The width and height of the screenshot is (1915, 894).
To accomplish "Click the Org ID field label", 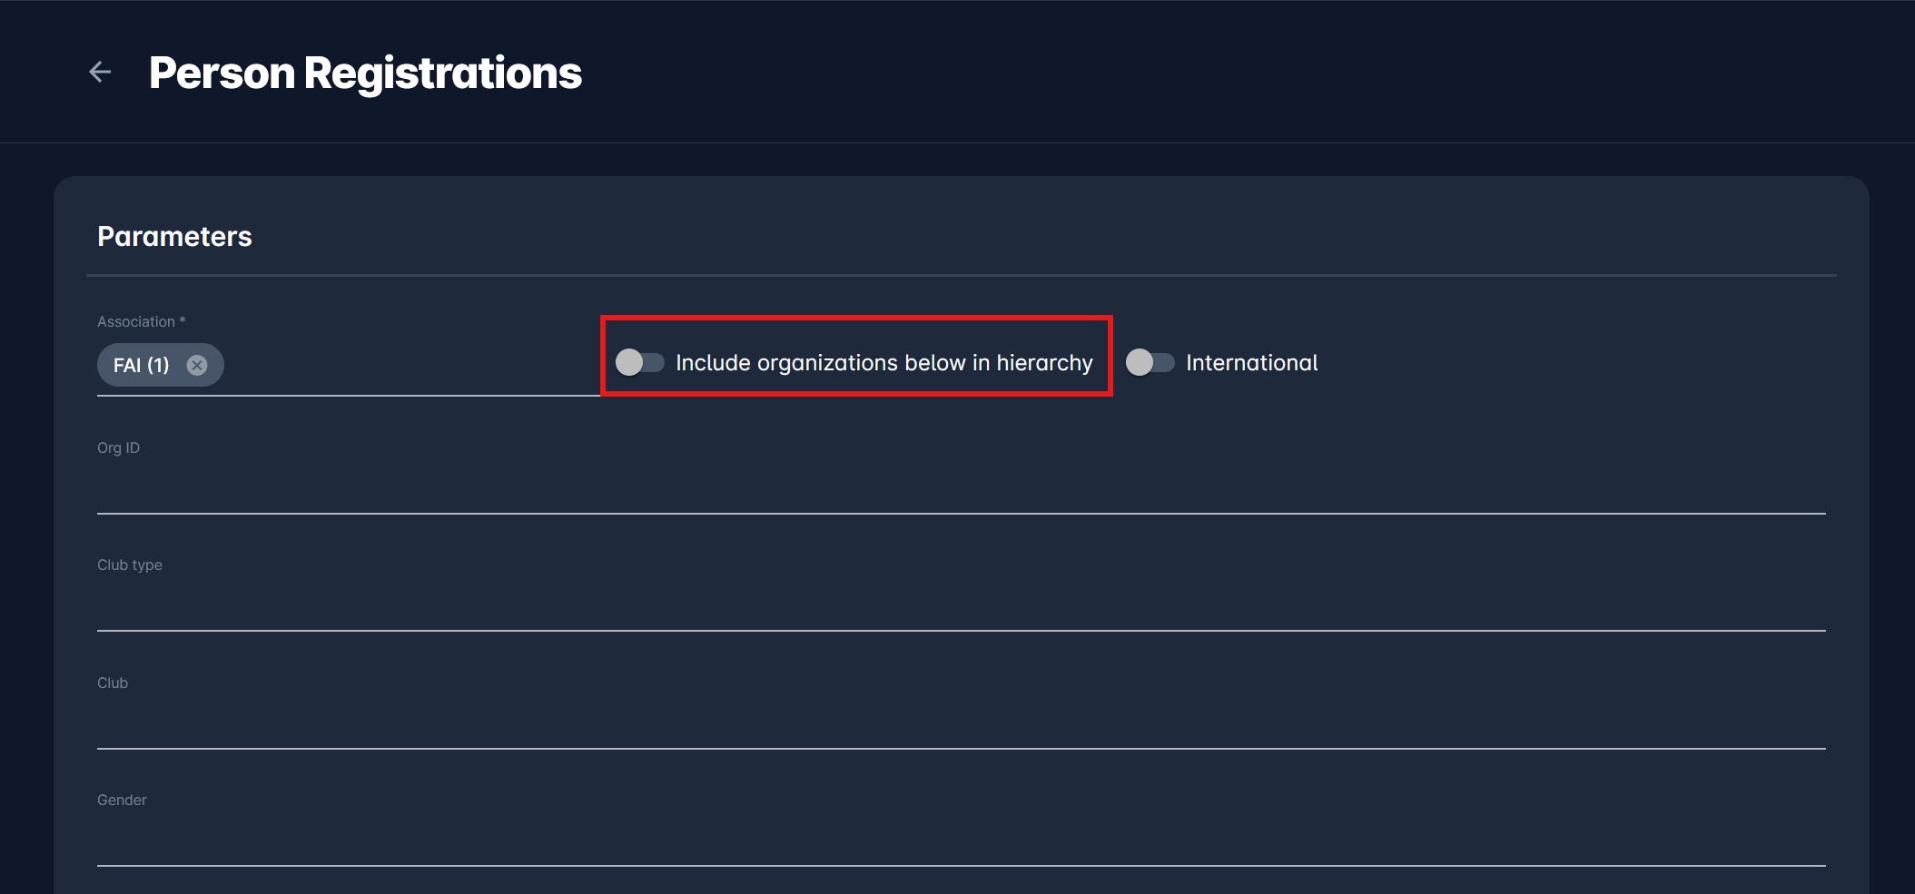I will [x=118, y=448].
